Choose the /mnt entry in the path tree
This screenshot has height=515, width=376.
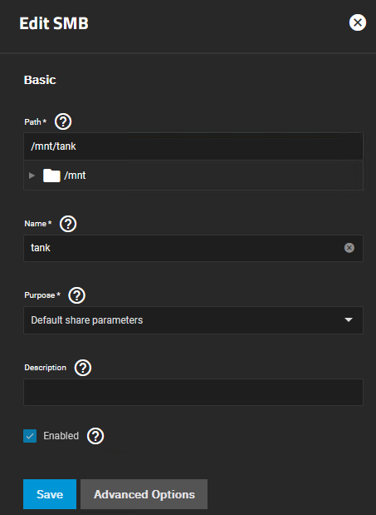point(75,176)
